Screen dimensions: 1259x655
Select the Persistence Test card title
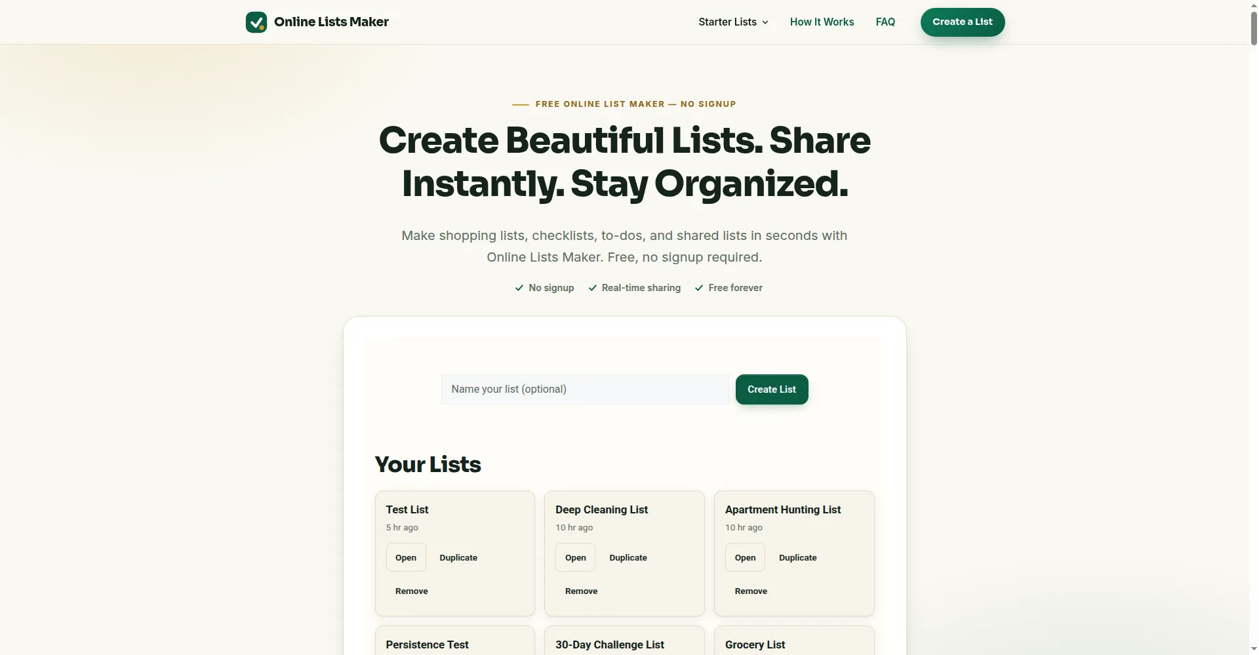[x=428, y=645]
